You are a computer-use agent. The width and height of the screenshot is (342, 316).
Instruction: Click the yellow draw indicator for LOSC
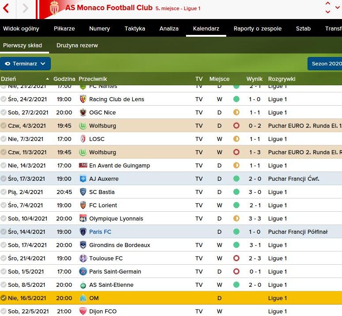coord(236,139)
